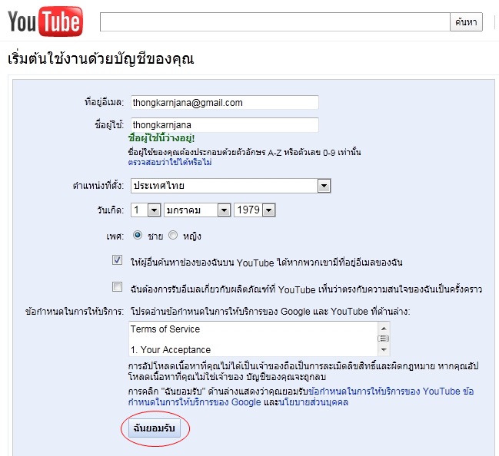Click Terms of Service scroll down arrow

384,350
